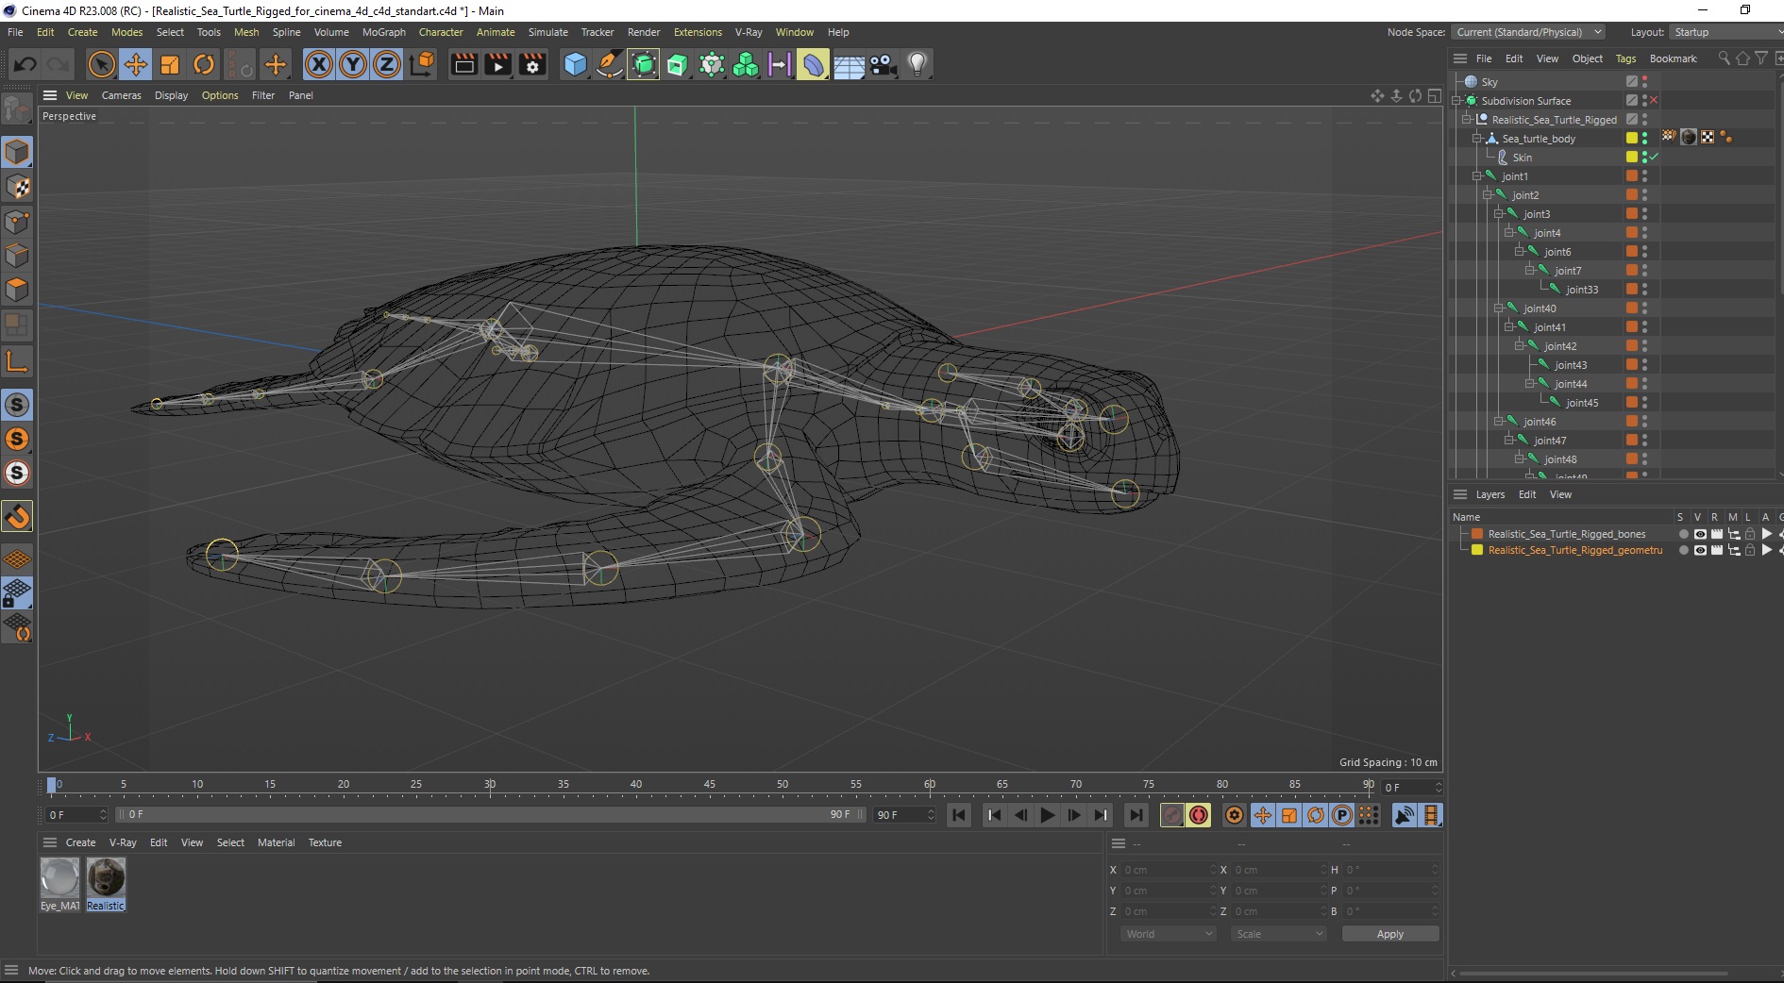Open the Character menu
Viewport: 1784px width, 983px height.
(x=441, y=32)
